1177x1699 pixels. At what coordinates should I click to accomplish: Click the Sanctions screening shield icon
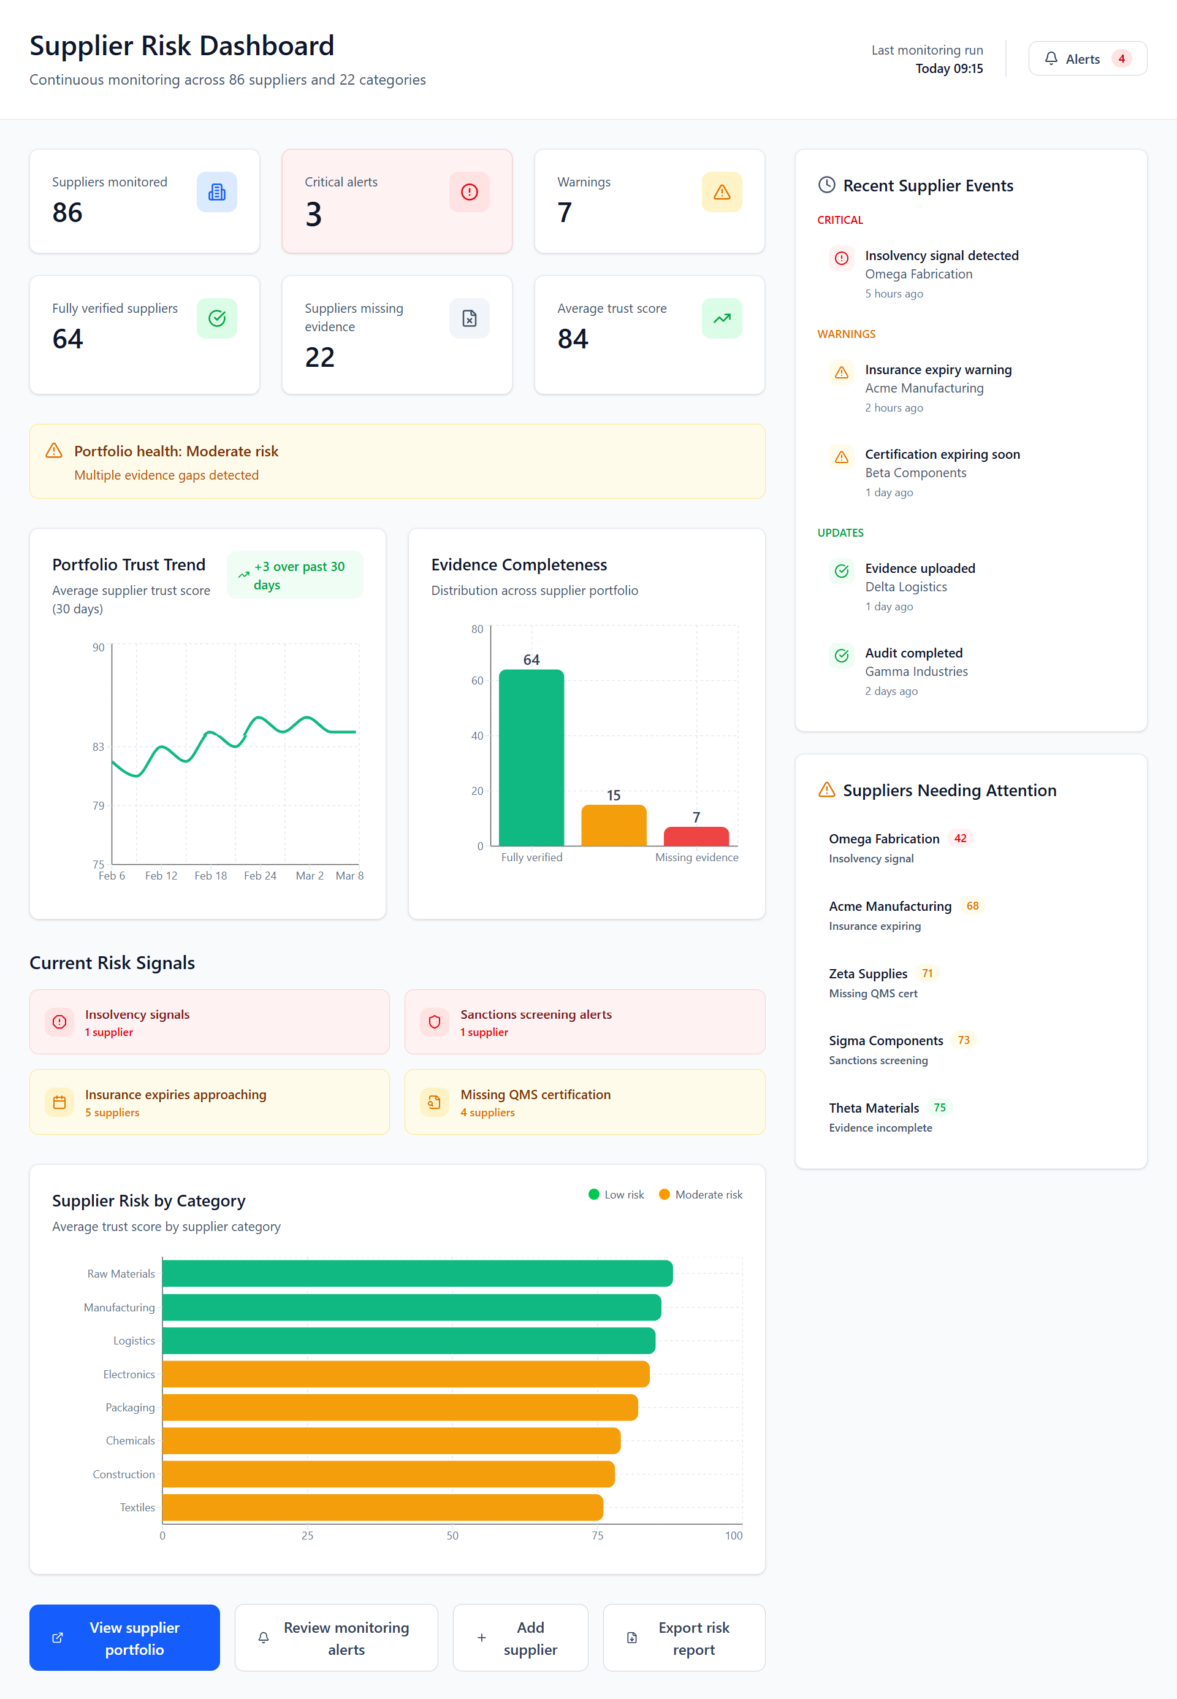(435, 1022)
